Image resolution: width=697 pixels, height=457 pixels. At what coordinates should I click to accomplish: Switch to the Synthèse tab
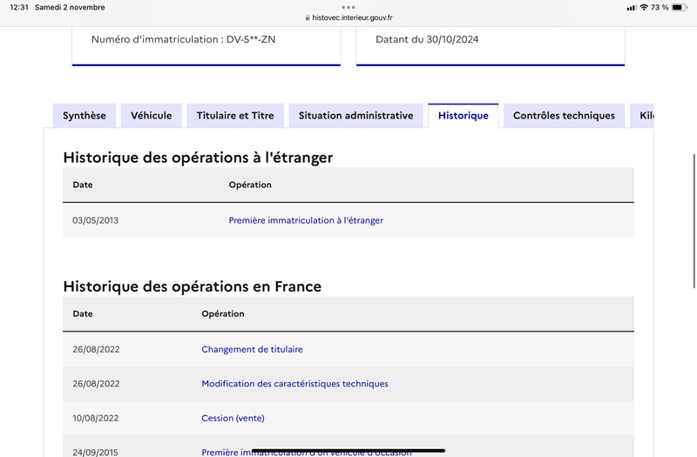coord(85,116)
